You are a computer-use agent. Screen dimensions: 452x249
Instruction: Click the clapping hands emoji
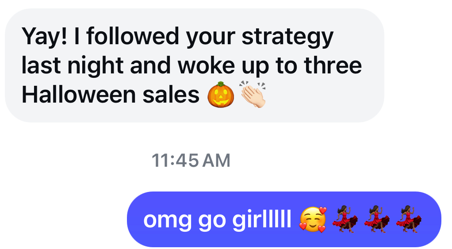253,94
